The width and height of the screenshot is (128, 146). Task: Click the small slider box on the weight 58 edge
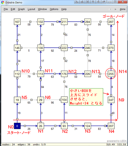pos(30,22)
